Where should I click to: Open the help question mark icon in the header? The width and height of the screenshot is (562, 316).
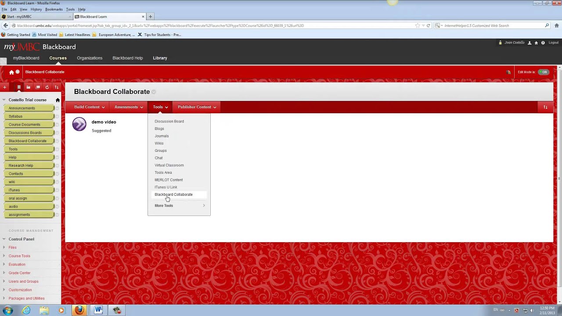click(x=543, y=43)
